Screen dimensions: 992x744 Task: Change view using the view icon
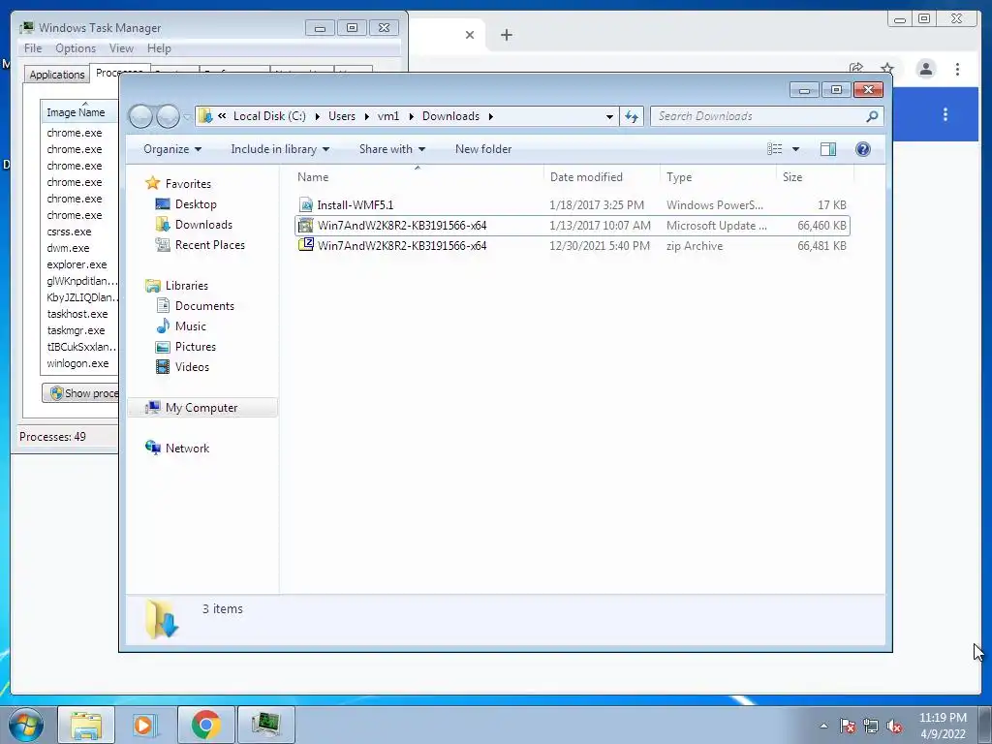(x=774, y=149)
